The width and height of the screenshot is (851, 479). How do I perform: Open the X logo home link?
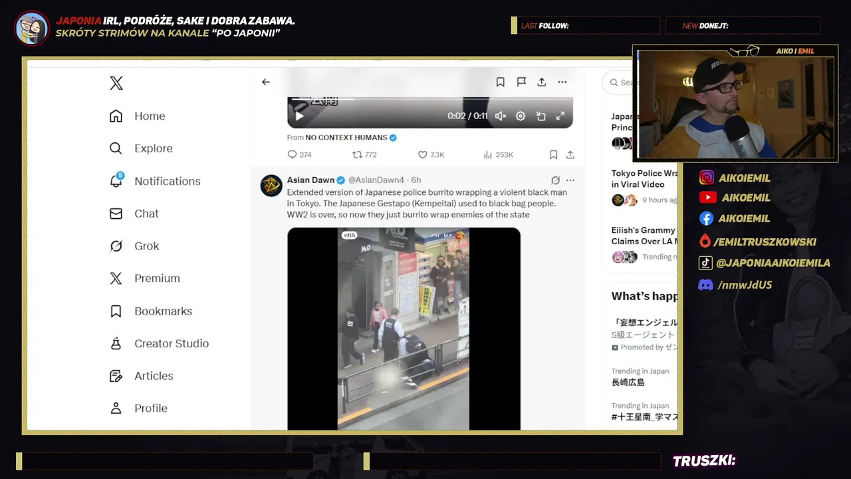click(x=116, y=83)
